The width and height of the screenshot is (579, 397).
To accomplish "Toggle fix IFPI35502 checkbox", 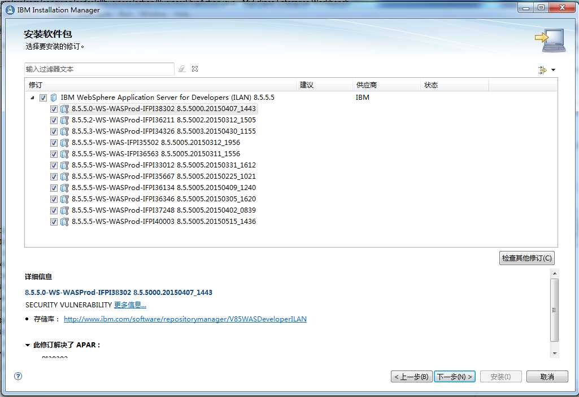I will [x=54, y=143].
